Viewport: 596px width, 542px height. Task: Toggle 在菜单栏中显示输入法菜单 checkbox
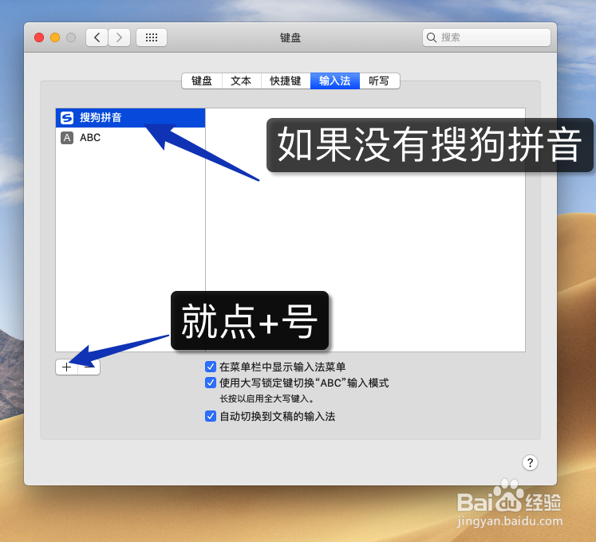coord(211,367)
